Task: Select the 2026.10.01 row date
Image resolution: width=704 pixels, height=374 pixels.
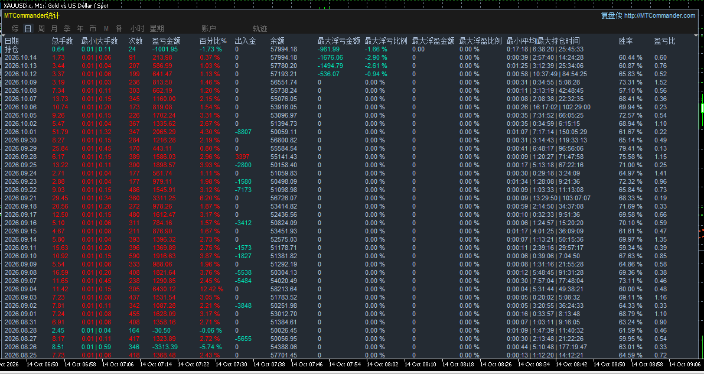Action: (21, 132)
